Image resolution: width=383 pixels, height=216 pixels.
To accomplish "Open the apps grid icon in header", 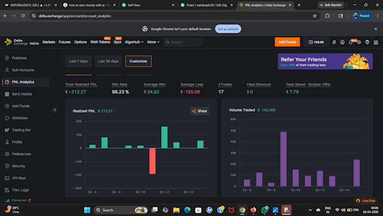I will click(376, 42).
